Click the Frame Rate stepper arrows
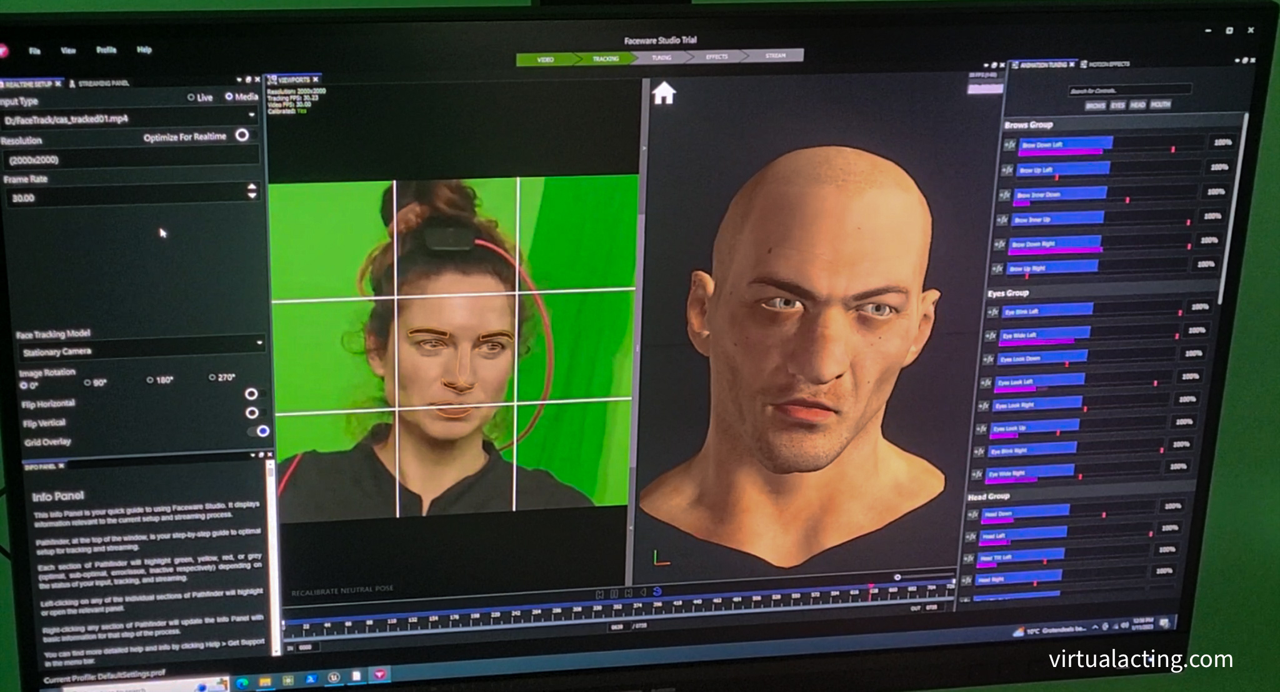 click(252, 191)
